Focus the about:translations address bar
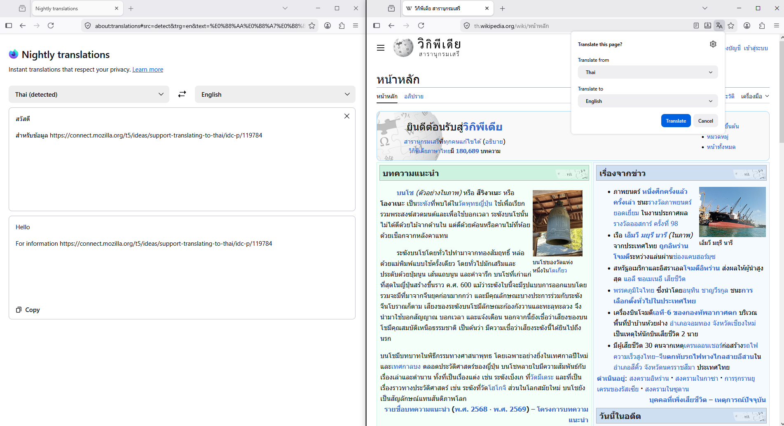Viewport: 784px width, 426px height. coord(200,26)
